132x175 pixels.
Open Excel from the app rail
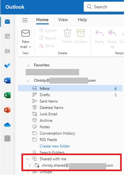coord(7,95)
